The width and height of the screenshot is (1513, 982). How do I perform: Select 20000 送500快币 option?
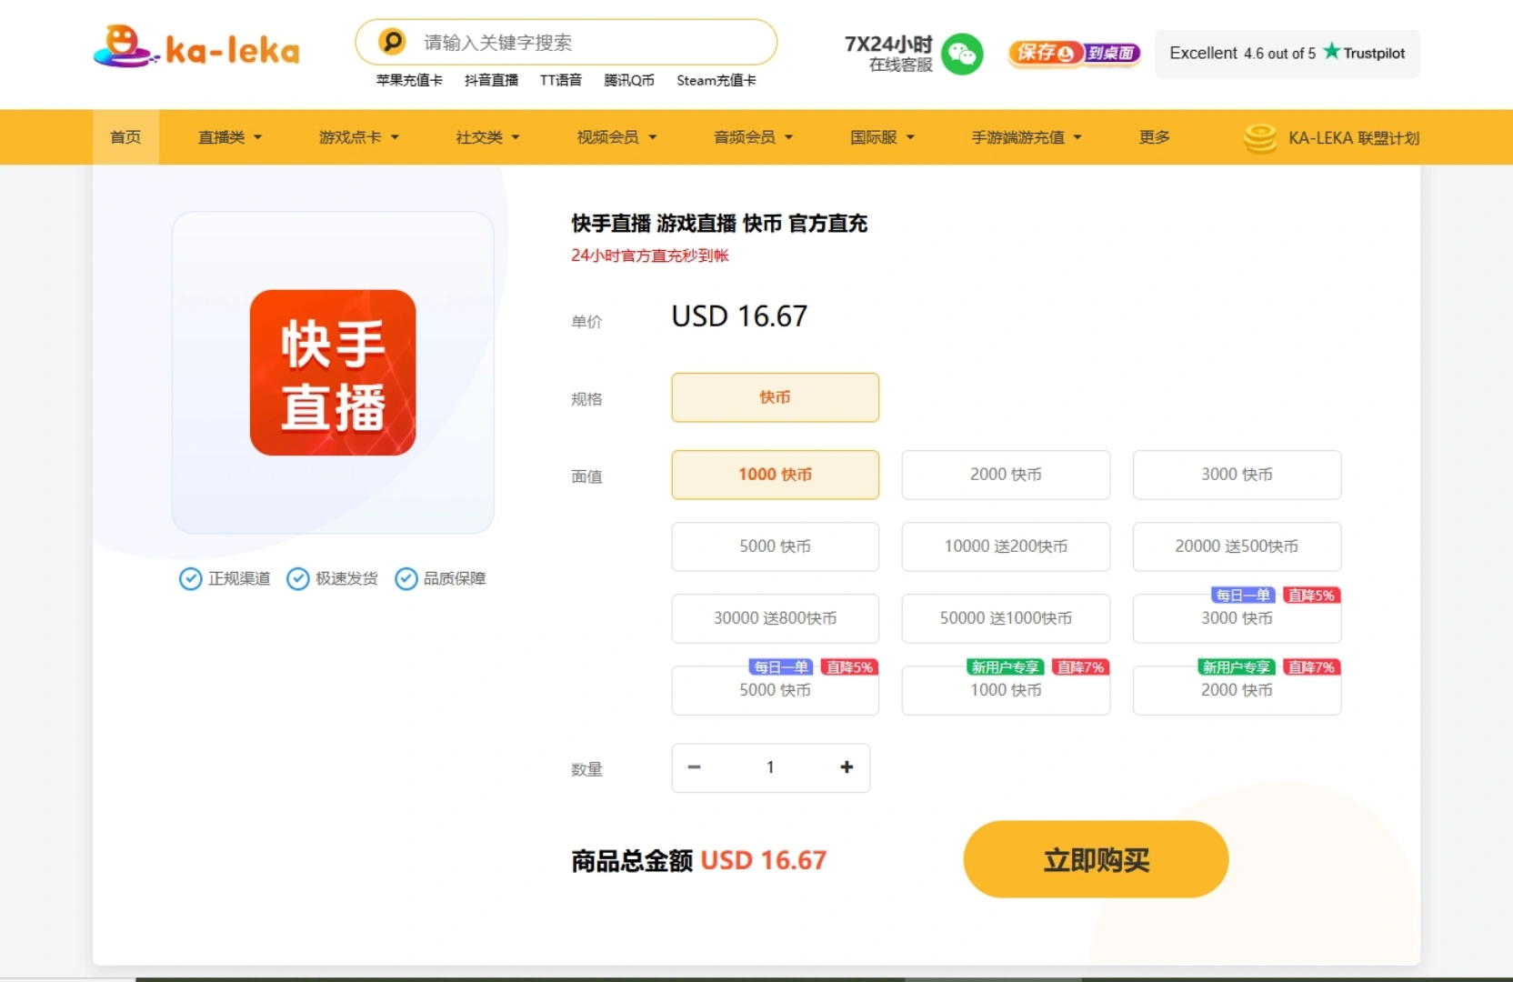(x=1237, y=546)
